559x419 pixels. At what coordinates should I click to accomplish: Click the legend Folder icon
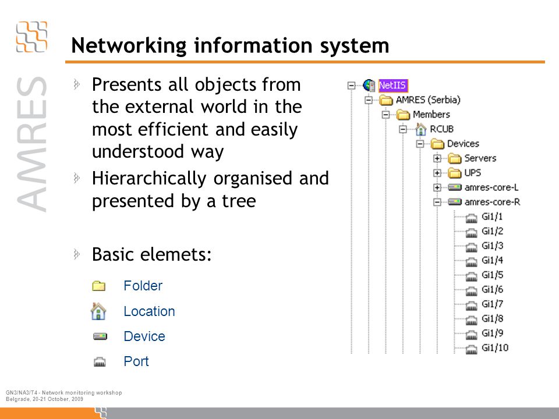99,286
